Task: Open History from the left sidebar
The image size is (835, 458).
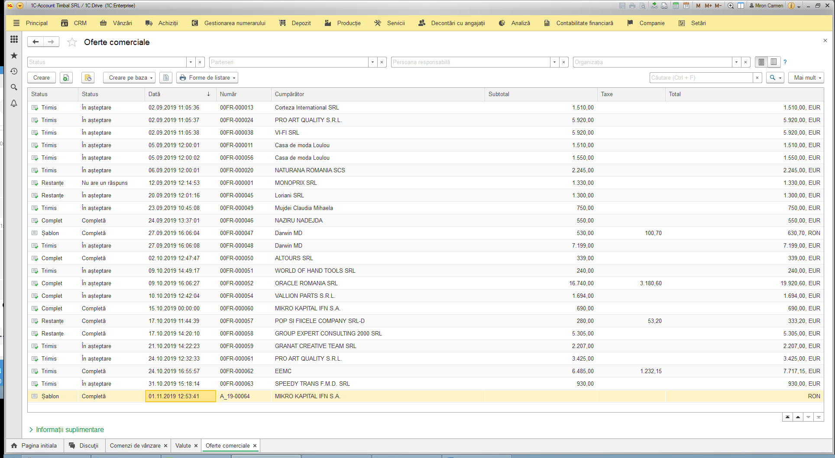Action: (14, 71)
